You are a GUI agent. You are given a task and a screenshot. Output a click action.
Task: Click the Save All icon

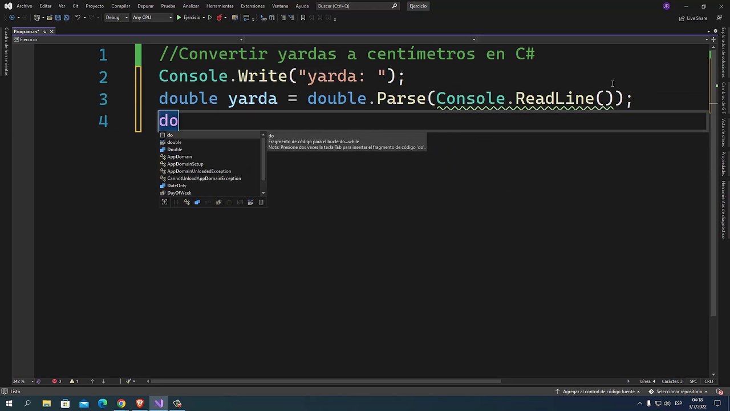pyautogui.click(x=66, y=18)
